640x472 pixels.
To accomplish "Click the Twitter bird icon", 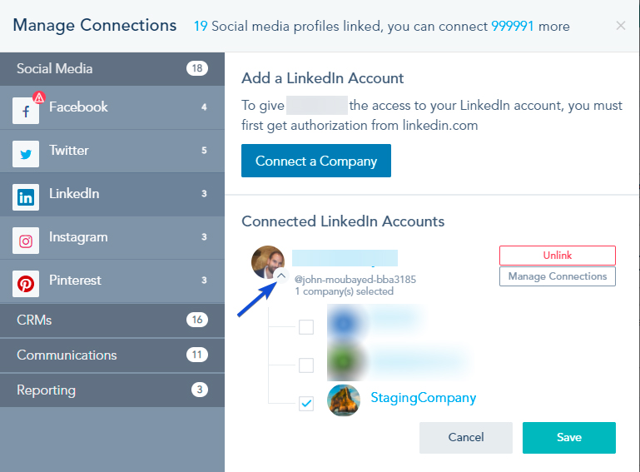I will click(26, 153).
